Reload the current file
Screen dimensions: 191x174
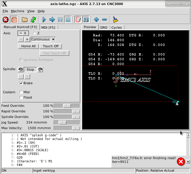coord(33,20)
